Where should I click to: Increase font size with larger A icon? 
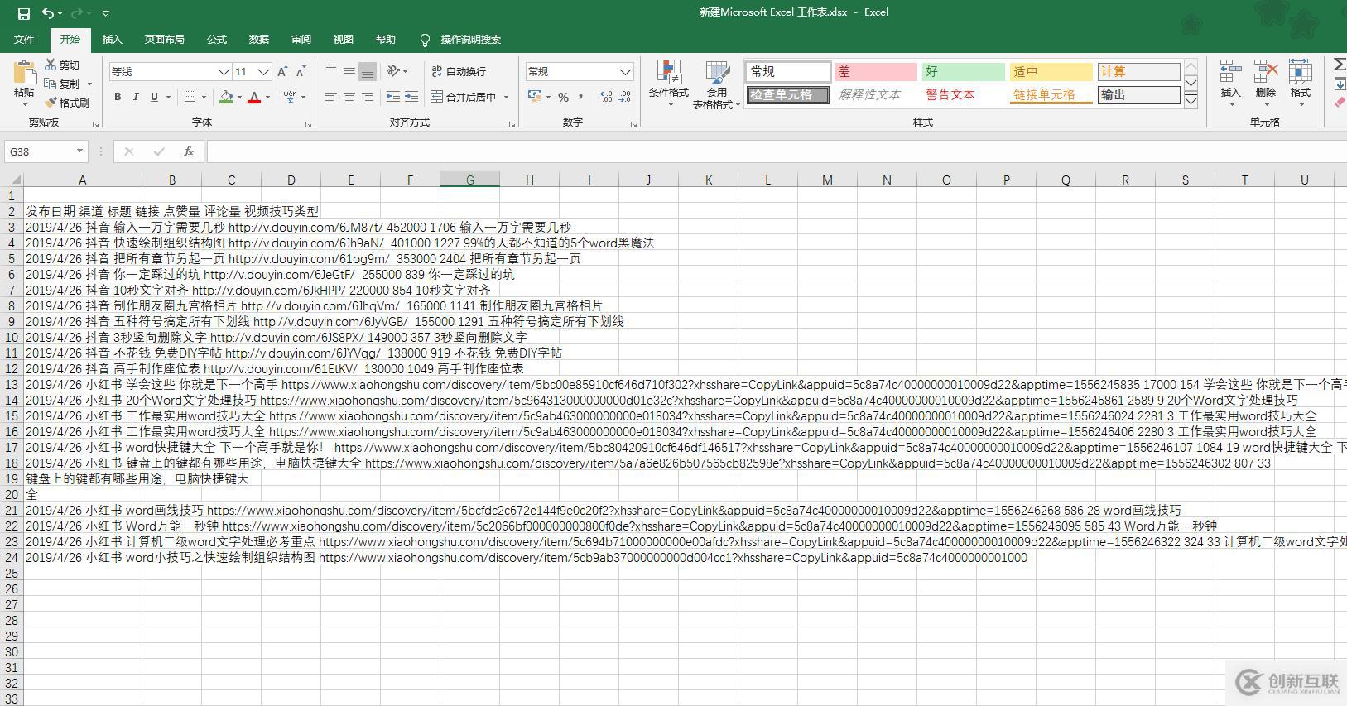(282, 72)
